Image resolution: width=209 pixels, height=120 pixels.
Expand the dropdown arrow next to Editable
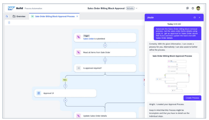tap(137, 8)
